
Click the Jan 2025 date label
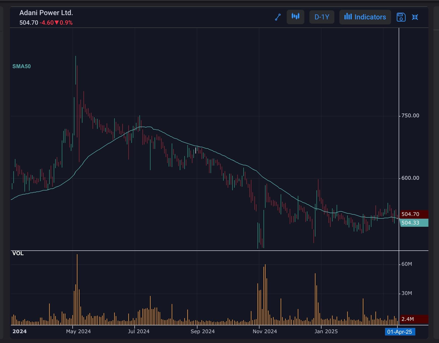[x=326, y=331]
